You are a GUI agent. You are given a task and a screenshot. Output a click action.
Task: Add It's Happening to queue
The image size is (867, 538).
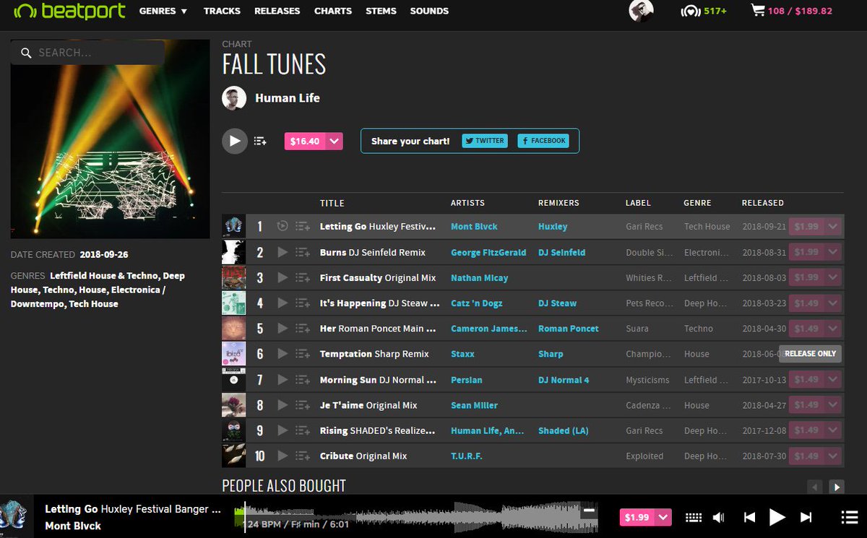pos(303,303)
